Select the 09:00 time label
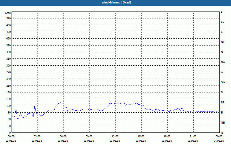231x144 pixels. (90, 137)
